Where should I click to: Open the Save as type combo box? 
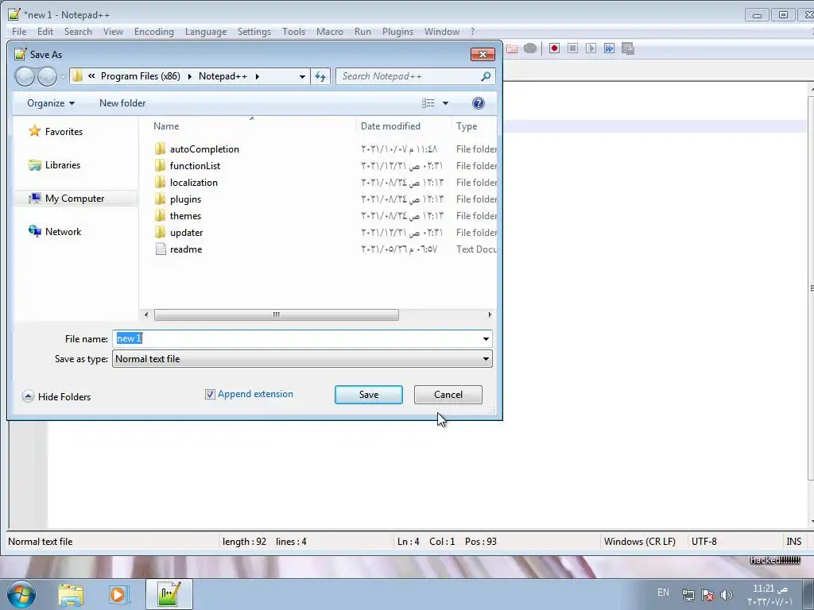tap(302, 359)
